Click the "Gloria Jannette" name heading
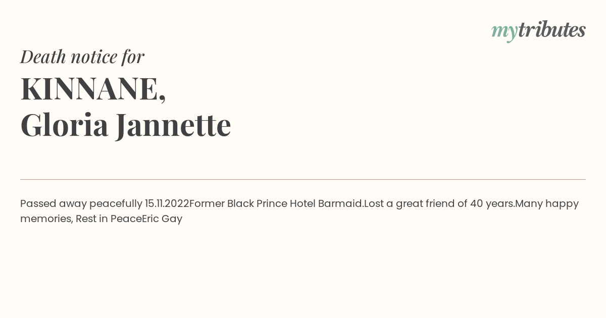This screenshot has width=606, height=318. point(126,125)
